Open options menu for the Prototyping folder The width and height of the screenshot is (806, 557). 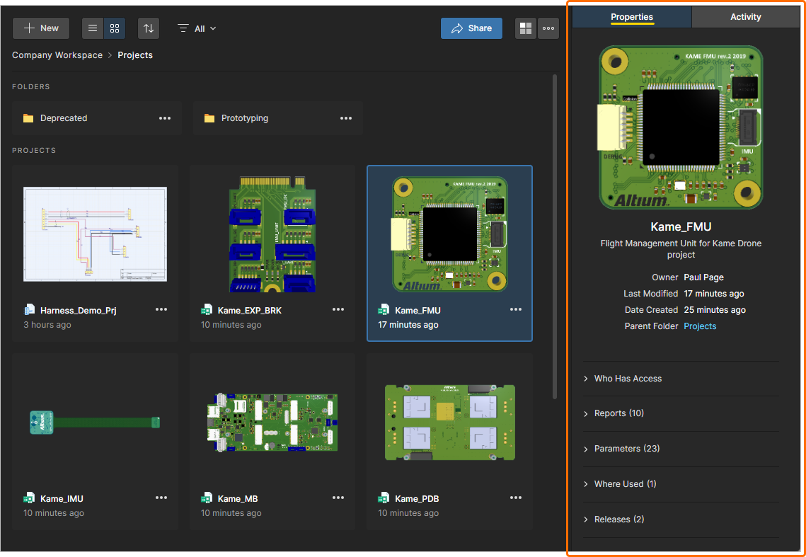tap(346, 118)
